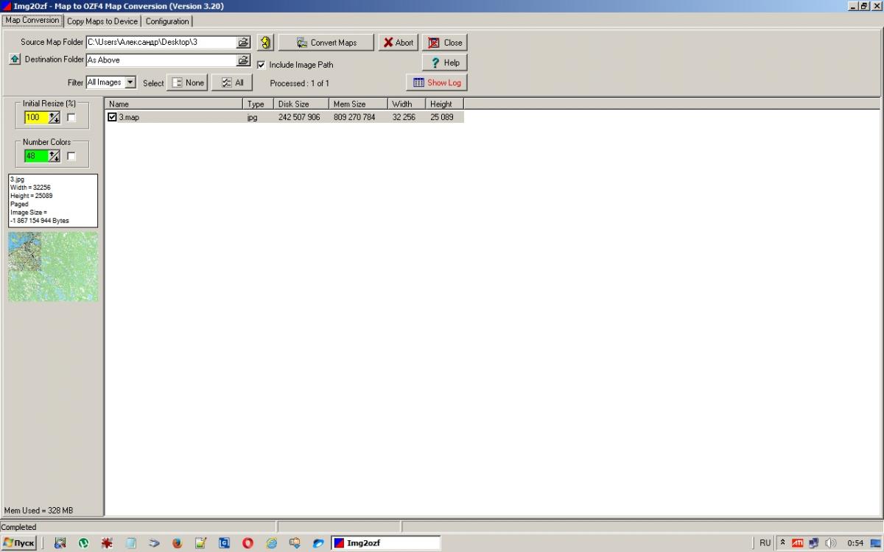The image size is (884, 552).
Task: Enable the Initial Resize checkbox
Action: click(x=71, y=118)
